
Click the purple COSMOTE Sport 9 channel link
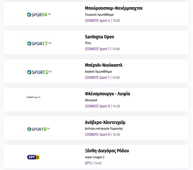97,106
